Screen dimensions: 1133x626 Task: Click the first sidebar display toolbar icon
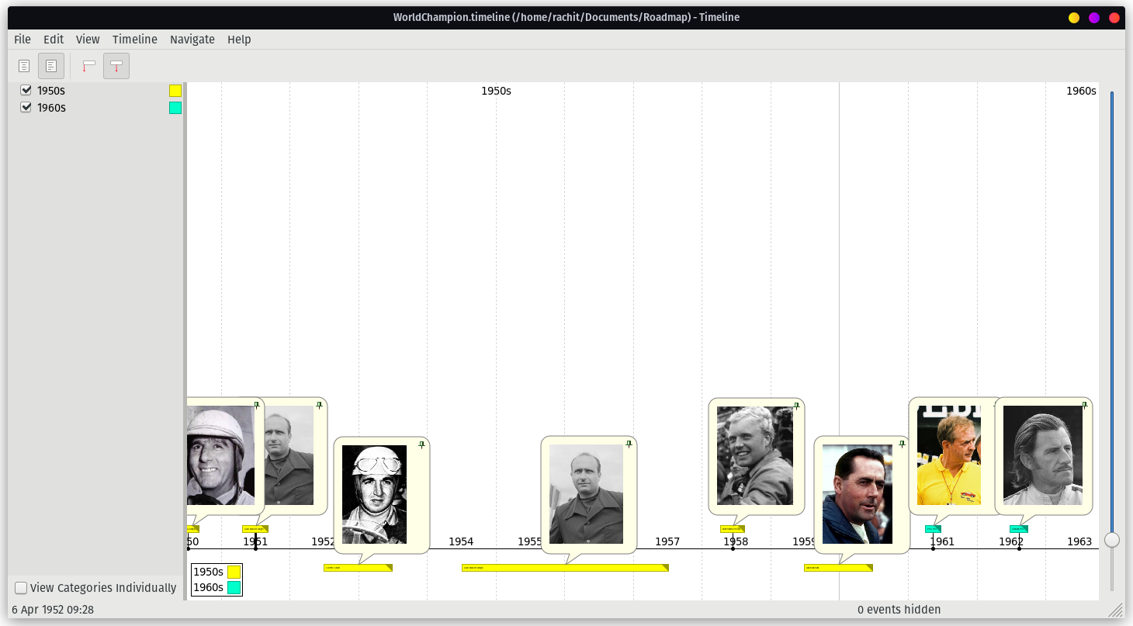(24, 65)
